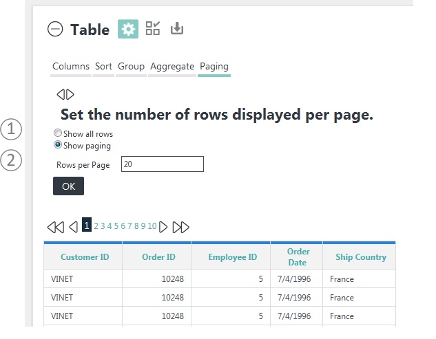436x339 pixels.
Task: Click first row 10248 order cell
Action: pos(156,278)
